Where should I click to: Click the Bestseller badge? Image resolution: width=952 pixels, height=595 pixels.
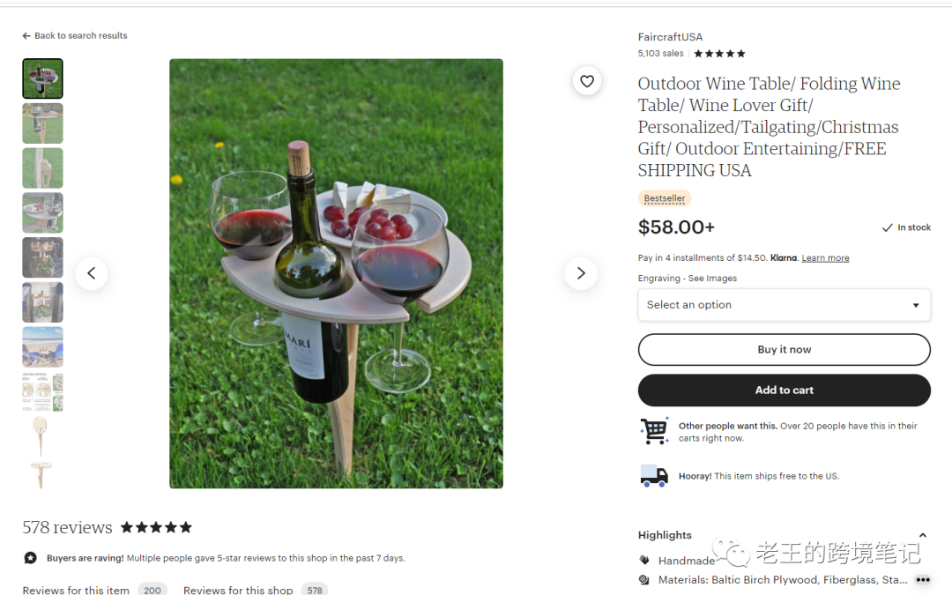[665, 198]
